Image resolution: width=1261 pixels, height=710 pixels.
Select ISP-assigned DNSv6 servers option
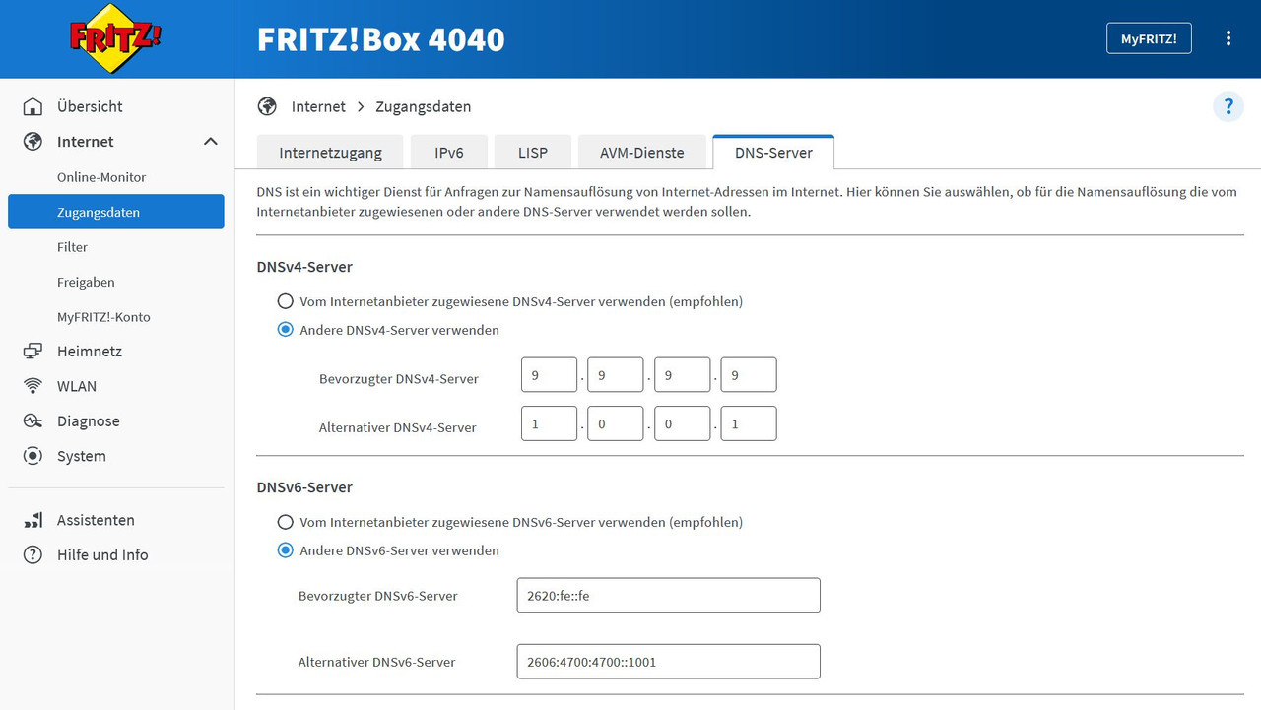(x=285, y=522)
